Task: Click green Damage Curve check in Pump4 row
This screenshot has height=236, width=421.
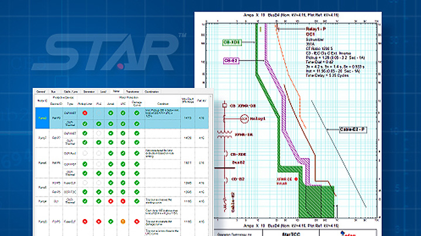Action: (x=137, y=201)
